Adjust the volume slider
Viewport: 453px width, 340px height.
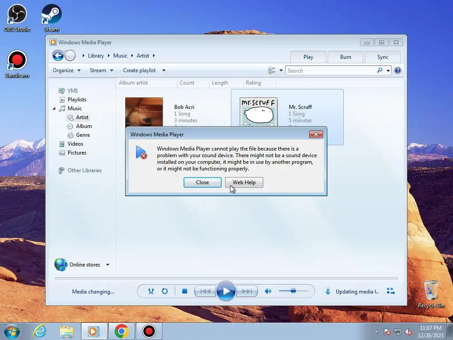tap(293, 291)
